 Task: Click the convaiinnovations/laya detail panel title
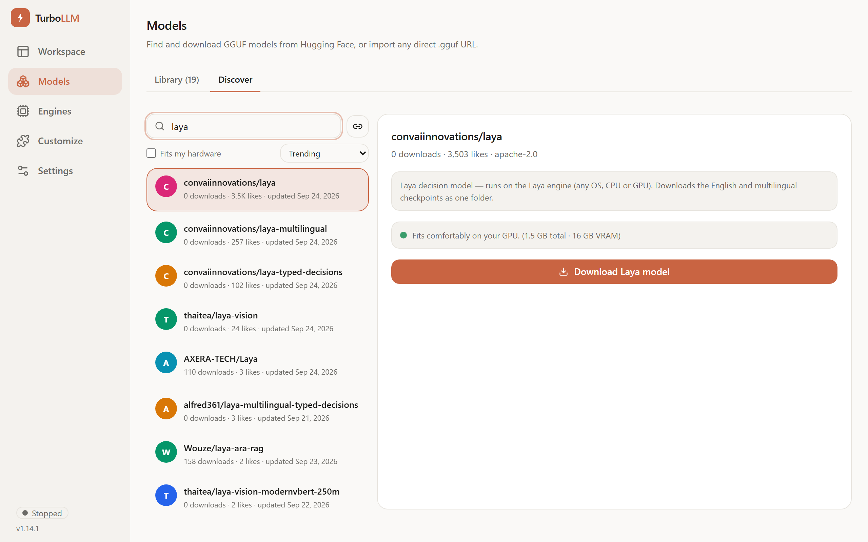[447, 137]
